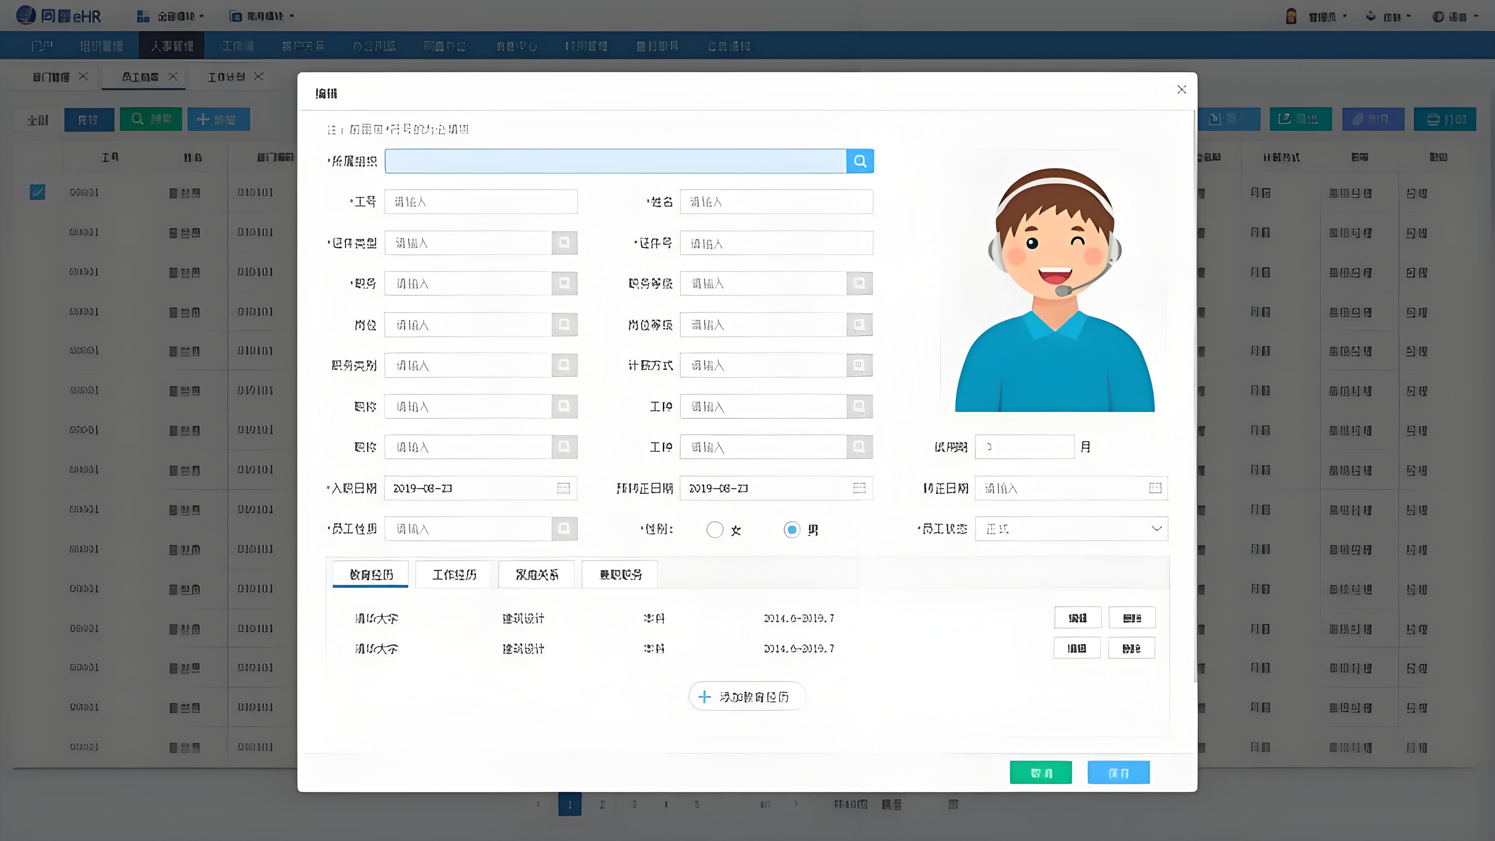This screenshot has height=841, width=1495.
Task: Uncheck the checked checkbox in first table row
Action: point(38,192)
